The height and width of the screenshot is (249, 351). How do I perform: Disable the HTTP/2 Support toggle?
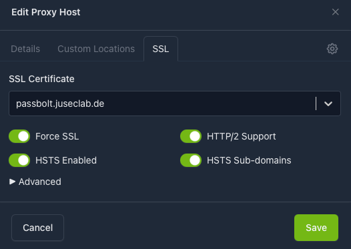pyautogui.click(x=191, y=136)
